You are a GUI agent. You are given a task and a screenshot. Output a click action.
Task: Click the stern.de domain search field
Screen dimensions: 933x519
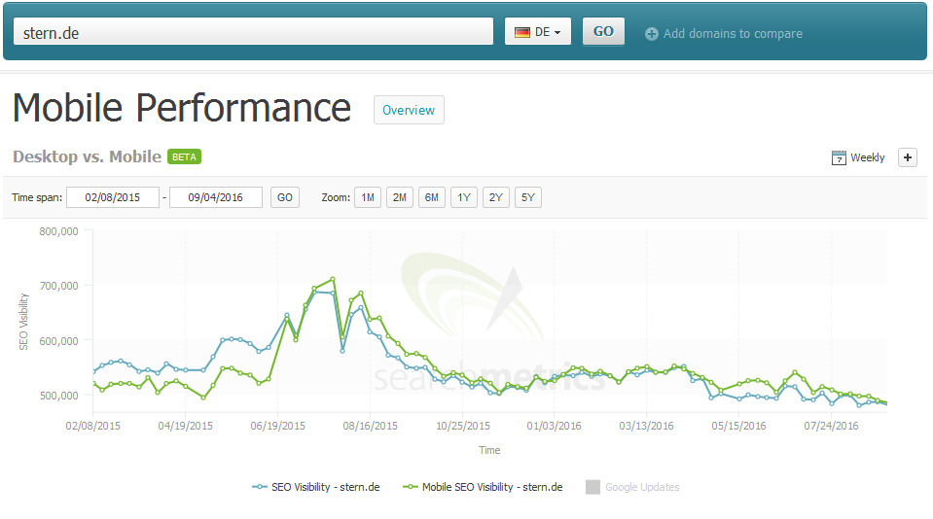click(254, 32)
